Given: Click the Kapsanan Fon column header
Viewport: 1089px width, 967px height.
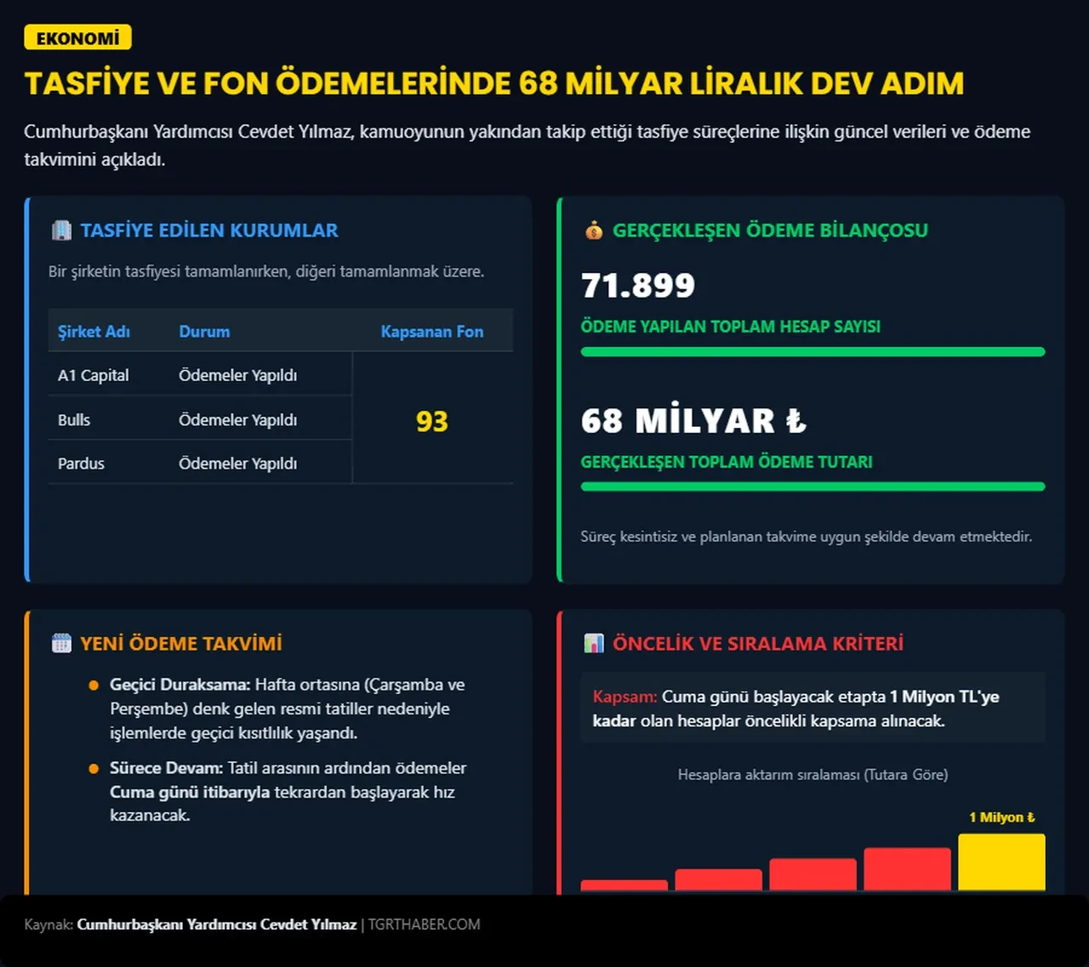Looking at the screenshot, I should click(432, 332).
